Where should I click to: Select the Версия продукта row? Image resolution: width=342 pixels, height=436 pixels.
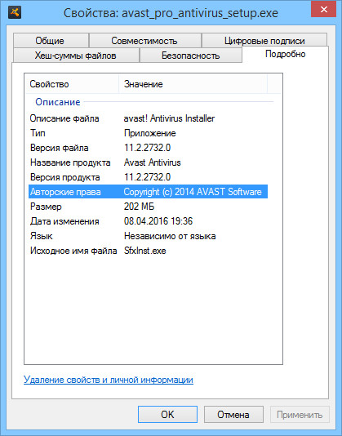148,177
